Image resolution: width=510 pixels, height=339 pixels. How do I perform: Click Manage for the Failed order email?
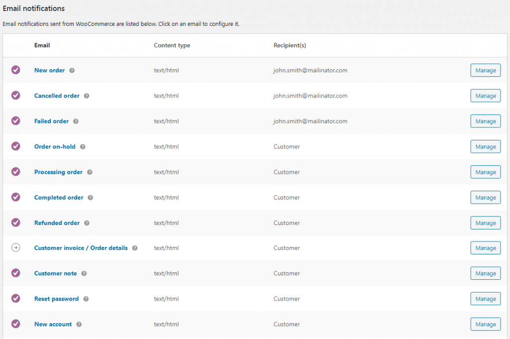(x=485, y=121)
